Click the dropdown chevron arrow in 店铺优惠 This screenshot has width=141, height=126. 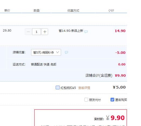(58, 52)
